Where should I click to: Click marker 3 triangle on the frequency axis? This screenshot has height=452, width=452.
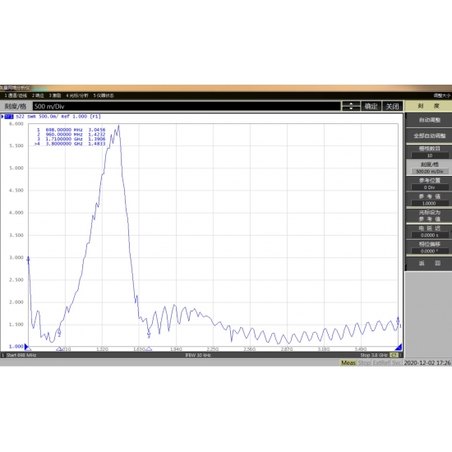(149, 349)
